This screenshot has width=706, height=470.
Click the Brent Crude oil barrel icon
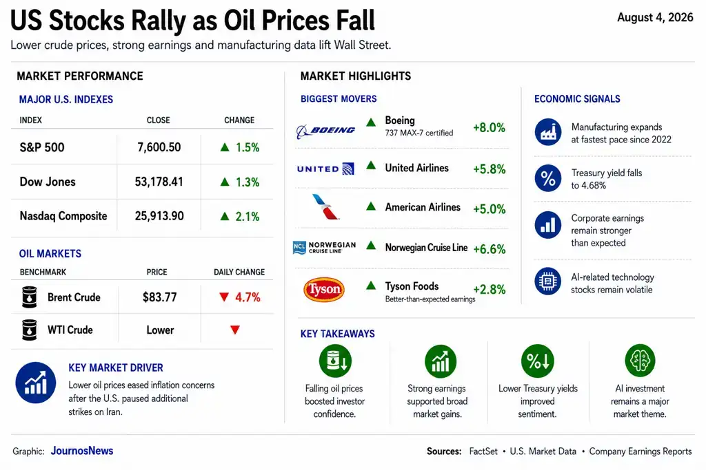click(30, 297)
